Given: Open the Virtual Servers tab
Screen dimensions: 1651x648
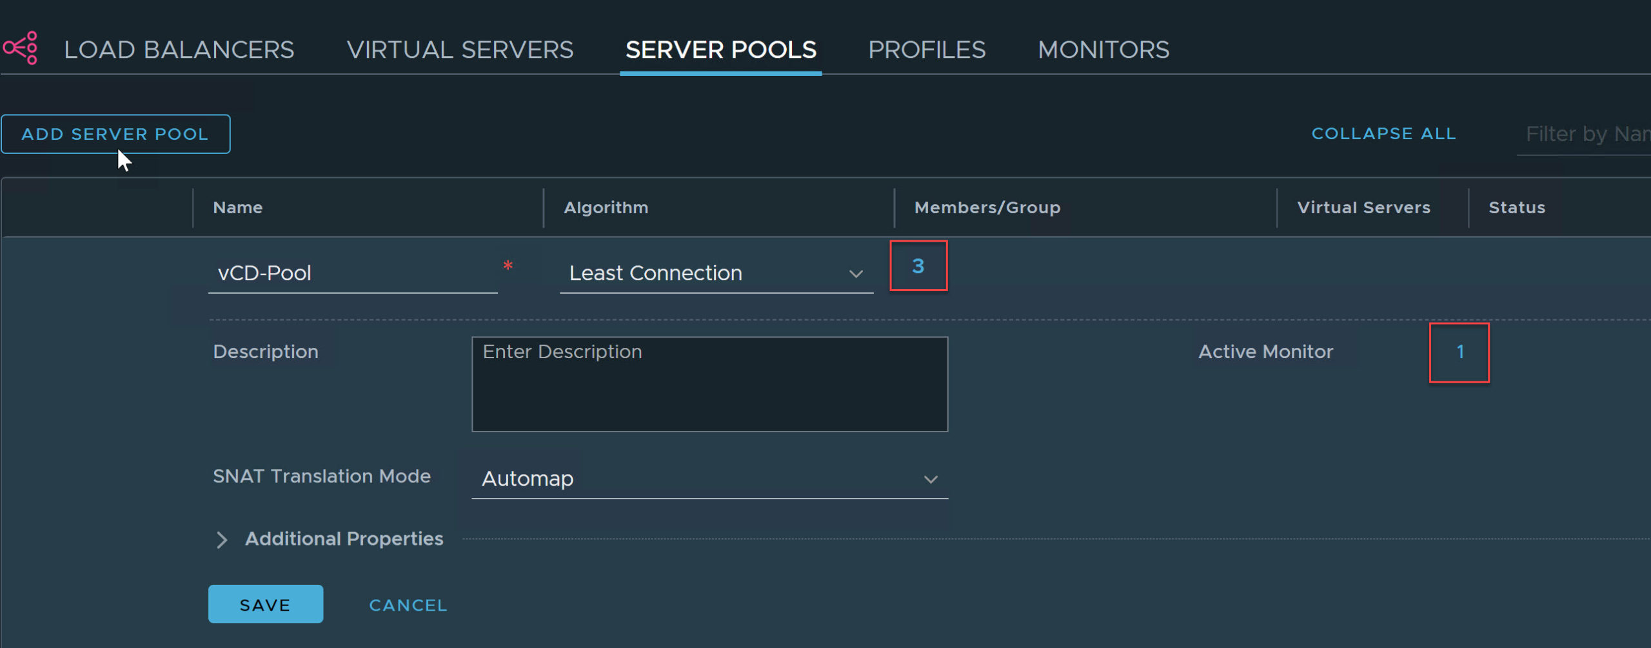Looking at the screenshot, I should (x=459, y=50).
